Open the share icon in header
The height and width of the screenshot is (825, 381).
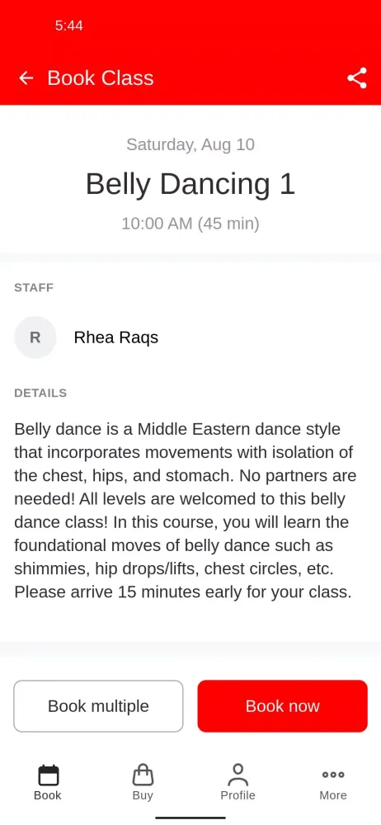(x=357, y=78)
